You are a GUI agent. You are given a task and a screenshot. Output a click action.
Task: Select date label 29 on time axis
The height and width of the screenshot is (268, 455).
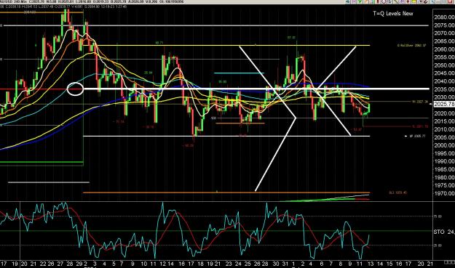coord(79,264)
